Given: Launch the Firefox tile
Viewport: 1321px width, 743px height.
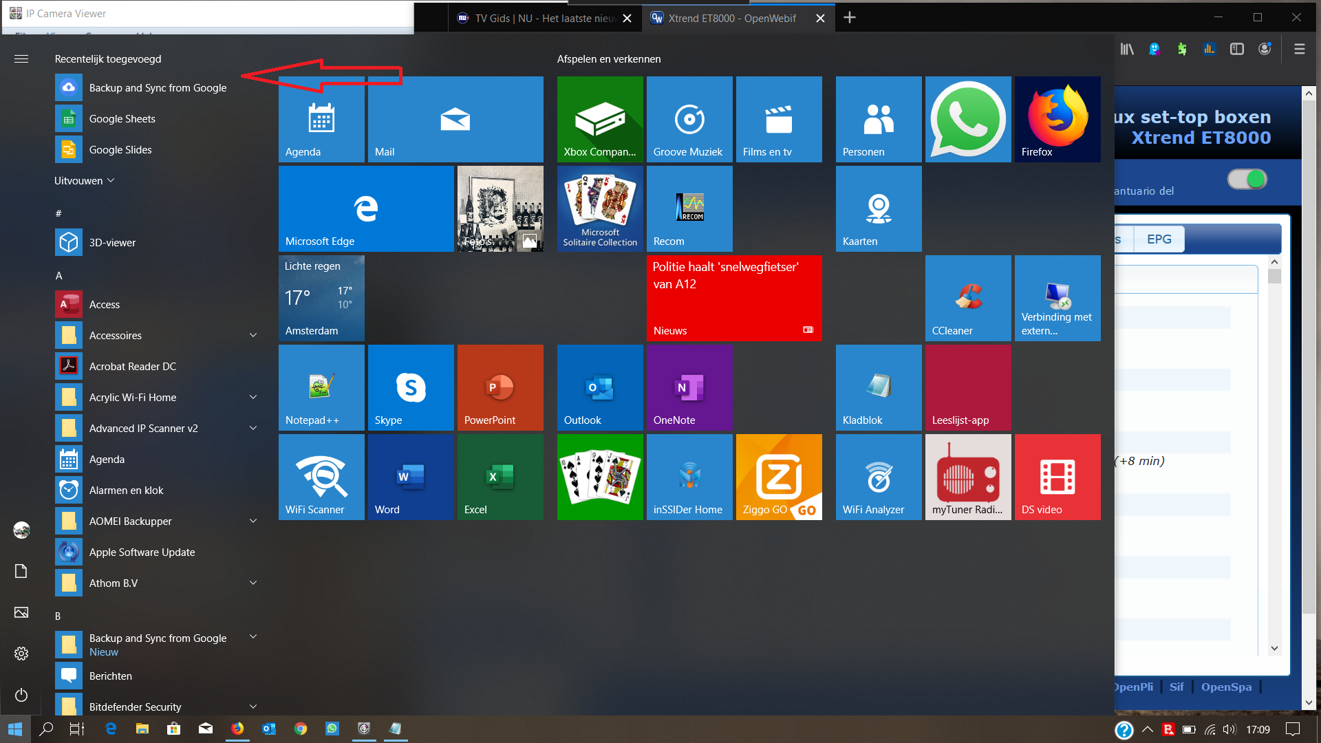Looking at the screenshot, I should point(1057,119).
